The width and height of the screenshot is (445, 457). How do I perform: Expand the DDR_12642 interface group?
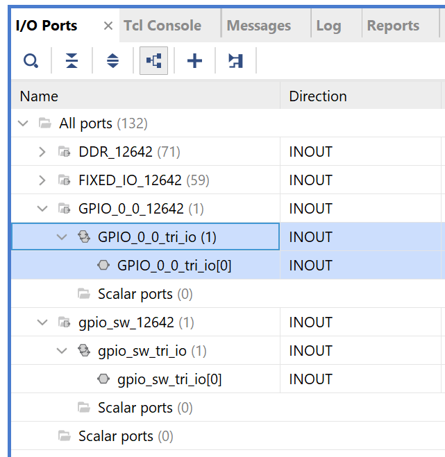42,152
